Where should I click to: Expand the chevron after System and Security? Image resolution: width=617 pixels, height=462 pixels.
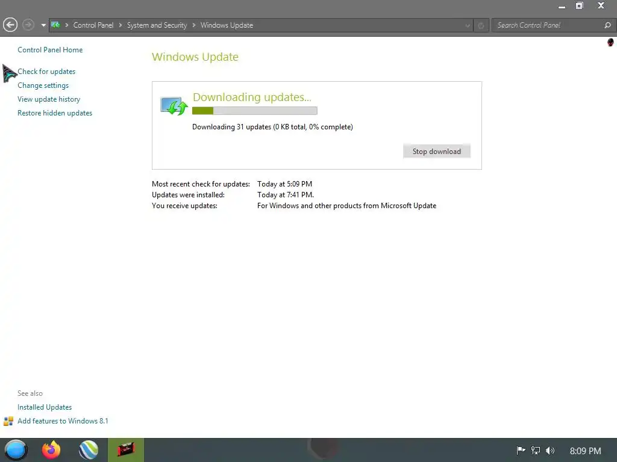pos(194,25)
